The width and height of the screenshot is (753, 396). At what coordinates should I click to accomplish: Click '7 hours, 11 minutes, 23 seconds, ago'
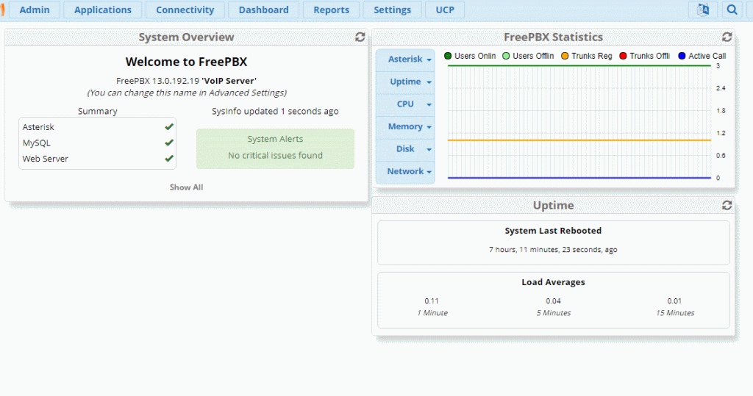[553, 250]
